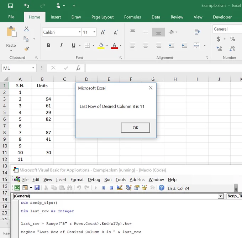
Task: Open Run menu in VBA editor
Action: 108,180
